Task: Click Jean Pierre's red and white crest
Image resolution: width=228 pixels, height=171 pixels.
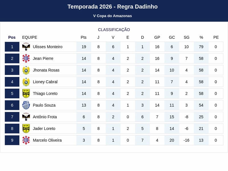Action: 26,58
